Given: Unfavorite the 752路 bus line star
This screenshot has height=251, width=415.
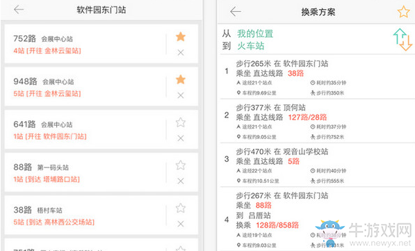Looking at the screenshot, I should [181, 37].
